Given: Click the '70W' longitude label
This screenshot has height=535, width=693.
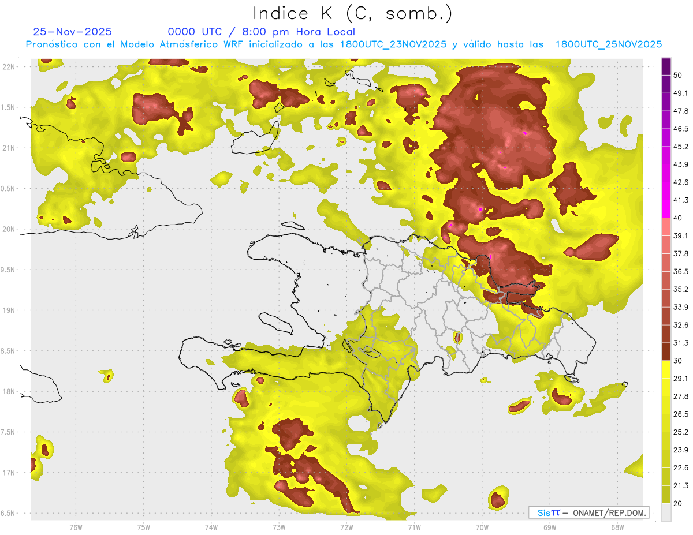Looking at the screenshot, I should click(x=482, y=527).
